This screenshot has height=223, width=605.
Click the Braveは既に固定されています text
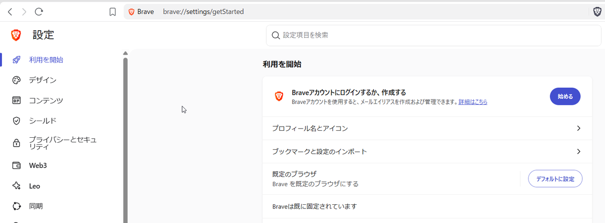pyautogui.click(x=315, y=206)
